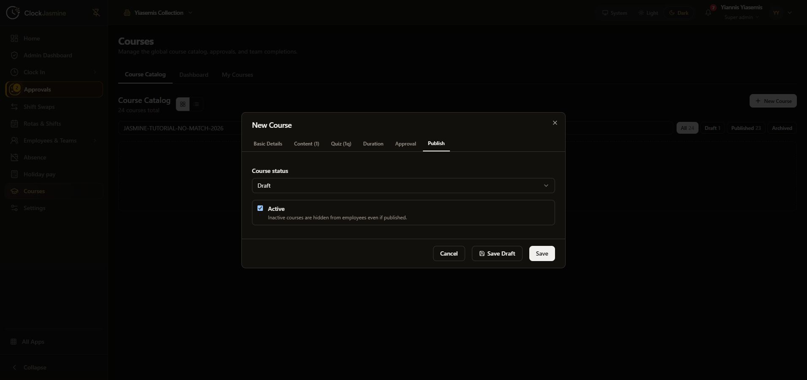Image resolution: width=807 pixels, height=380 pixels.
Task: Click the Rotas & Shifts calendar icon
Action: click(x=14, y=124)
